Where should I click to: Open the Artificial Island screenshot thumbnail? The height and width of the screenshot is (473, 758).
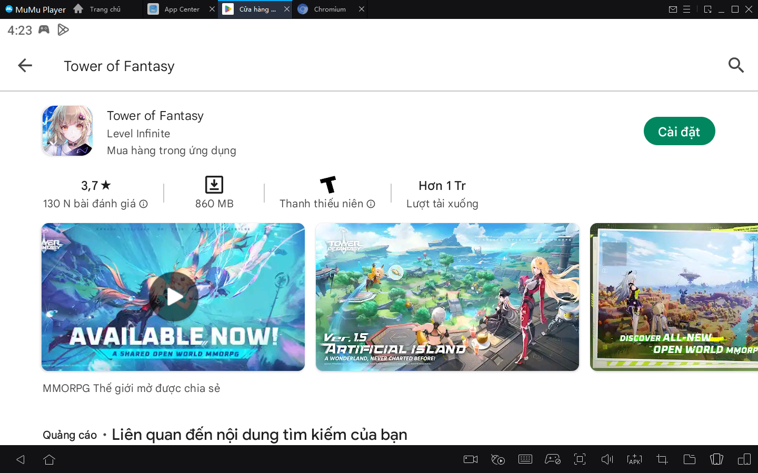click(x=447, y=297)
